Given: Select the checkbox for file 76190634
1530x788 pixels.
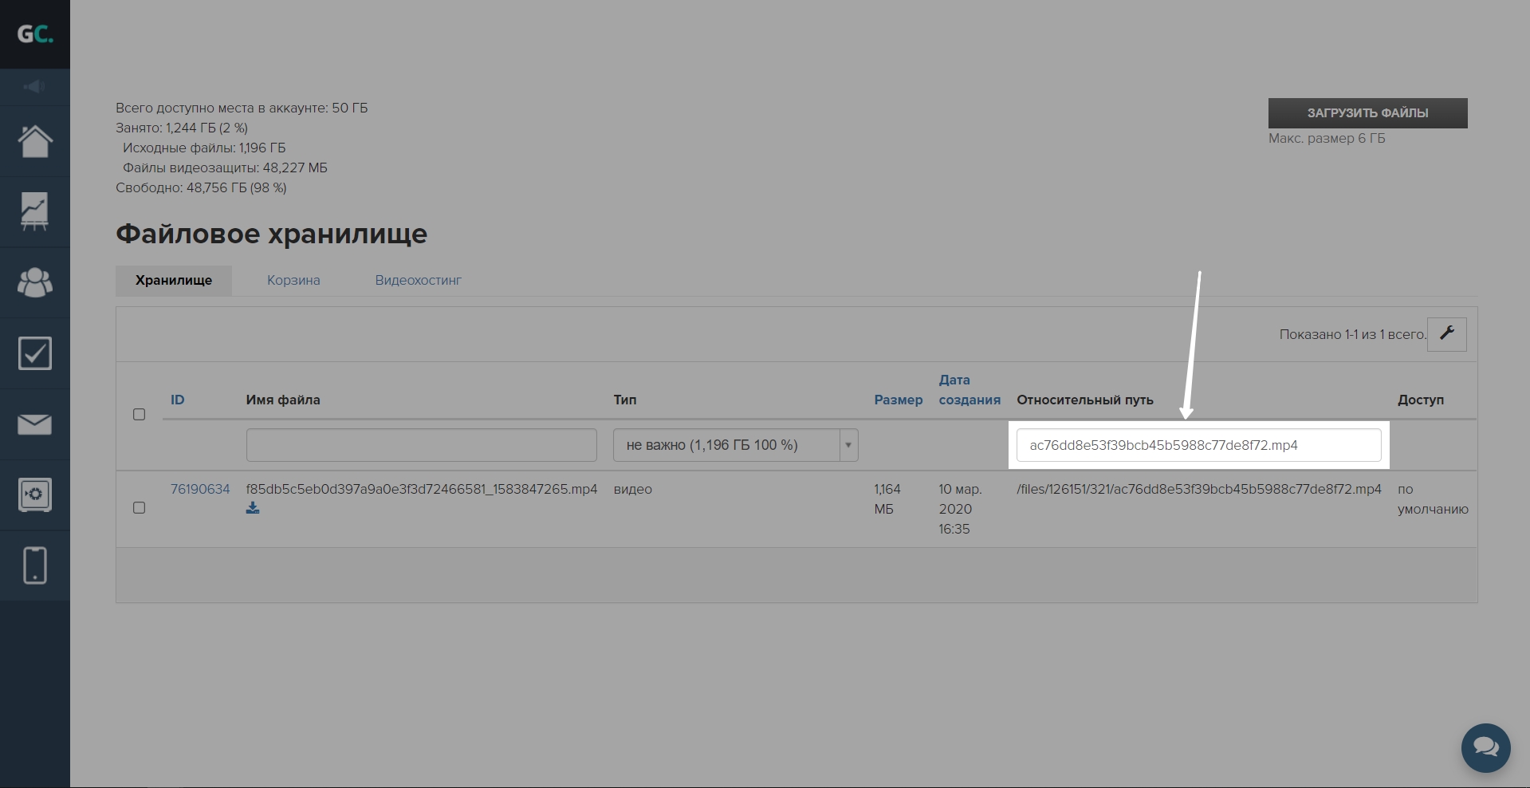Looking at the screenshot, I should point(139,508).
